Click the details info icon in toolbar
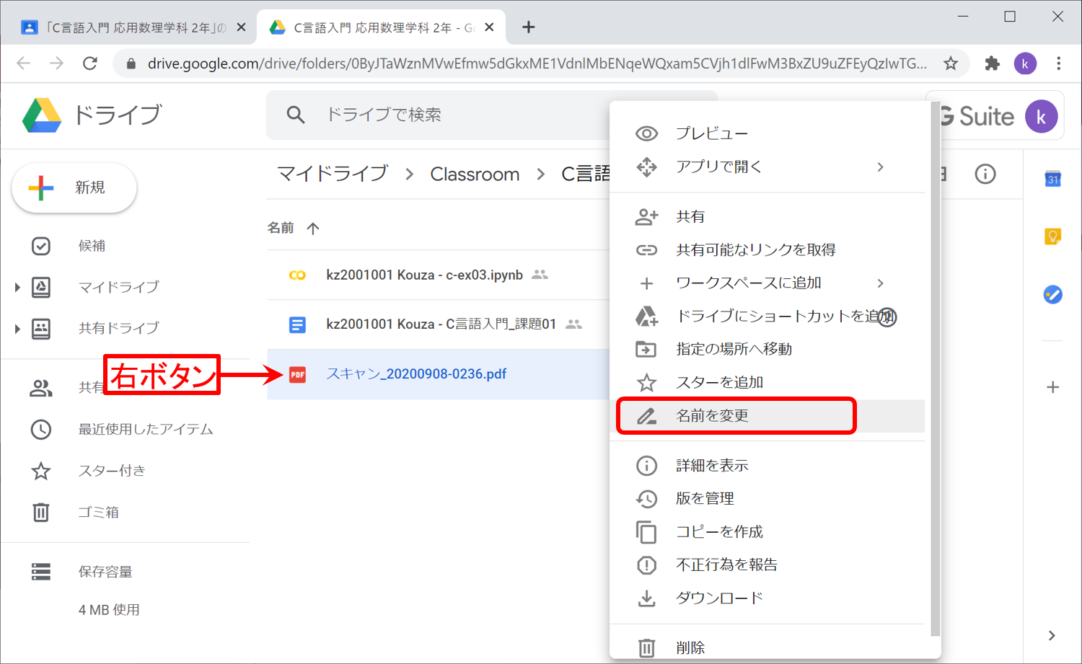 [x=985, y=174]
